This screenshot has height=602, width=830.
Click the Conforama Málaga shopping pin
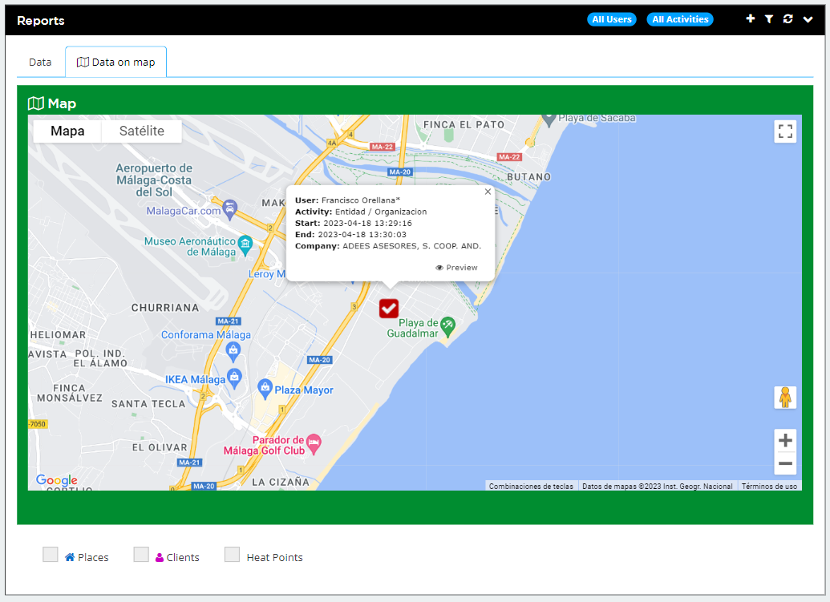coord(233,351)
